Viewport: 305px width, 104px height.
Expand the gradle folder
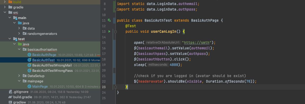[5, 7]
